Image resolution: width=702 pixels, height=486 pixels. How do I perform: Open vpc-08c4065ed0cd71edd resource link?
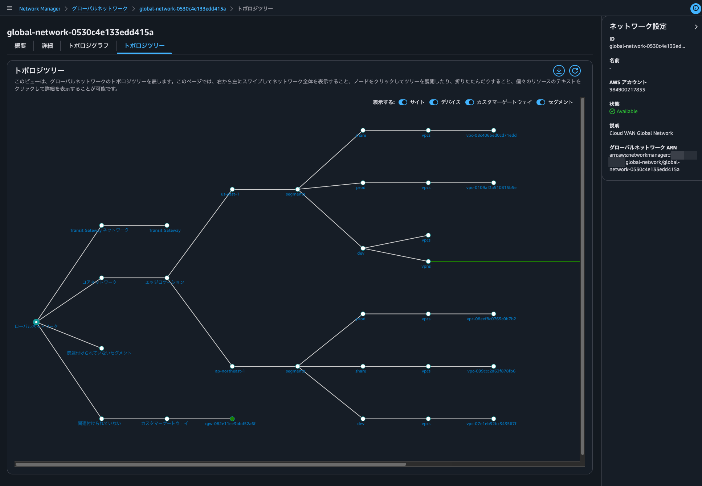[x=491, y=135]
